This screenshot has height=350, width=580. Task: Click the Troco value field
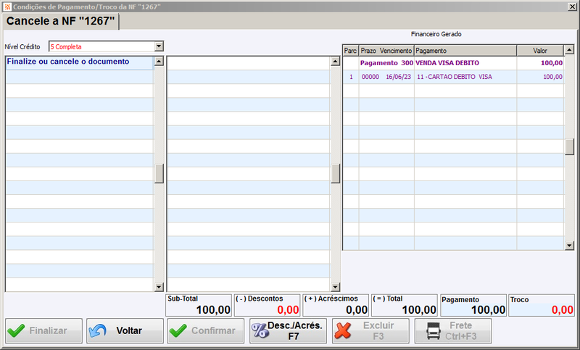(542, 305)
